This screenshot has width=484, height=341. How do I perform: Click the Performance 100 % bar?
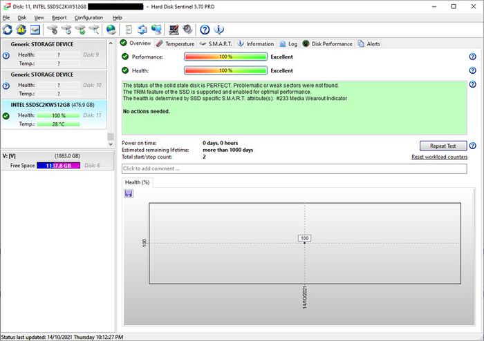[x=225, y=57]
